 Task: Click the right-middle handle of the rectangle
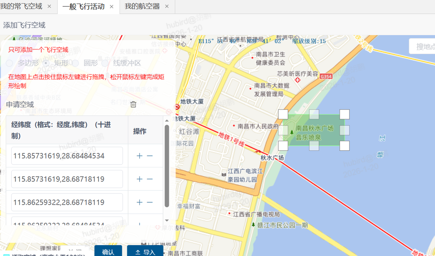[x=345, y=130]
